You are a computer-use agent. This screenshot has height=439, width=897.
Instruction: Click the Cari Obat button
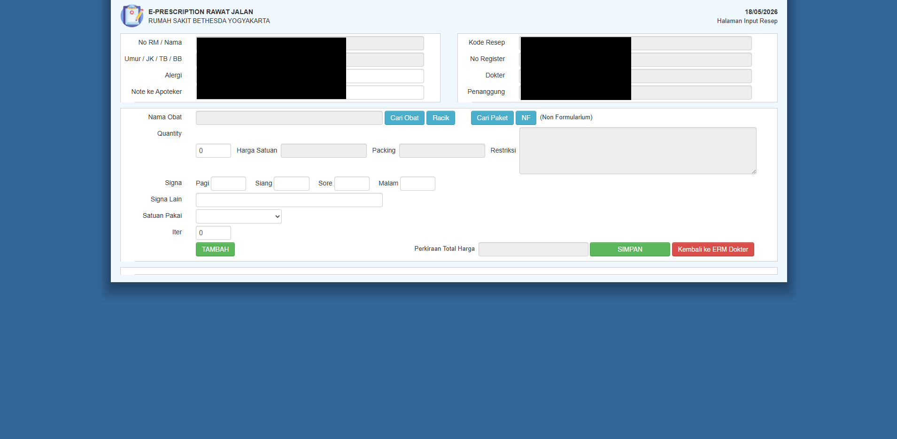(x=404, y=118)
